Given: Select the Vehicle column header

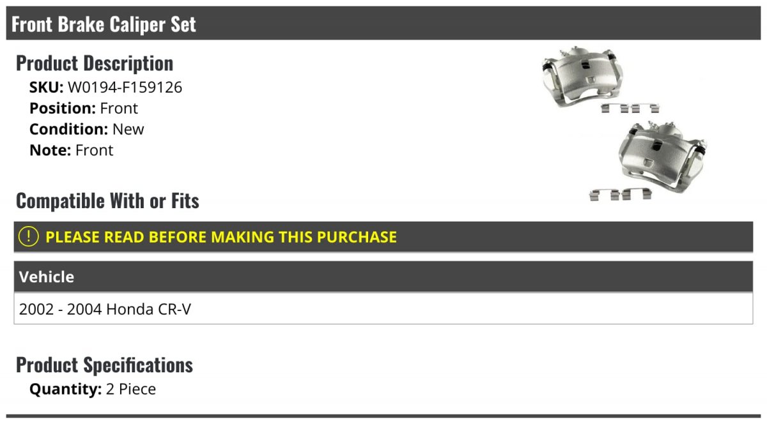Looking at the screenshot, I should tap(383, 276).
